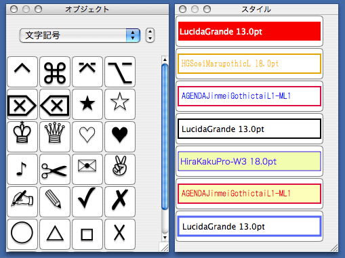This screenshot has width=345, height=258.
Task: Pick the pencil symbol
Action: [55, 202]
